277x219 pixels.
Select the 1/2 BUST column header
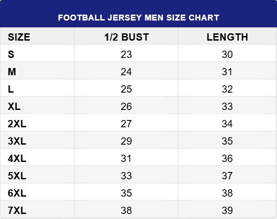tap(126, 37)
